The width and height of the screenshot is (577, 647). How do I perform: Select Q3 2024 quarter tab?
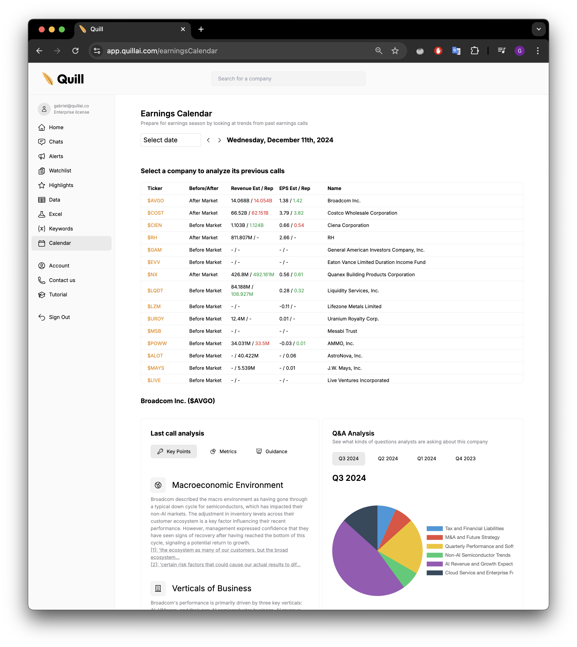(x=348, y=459)
